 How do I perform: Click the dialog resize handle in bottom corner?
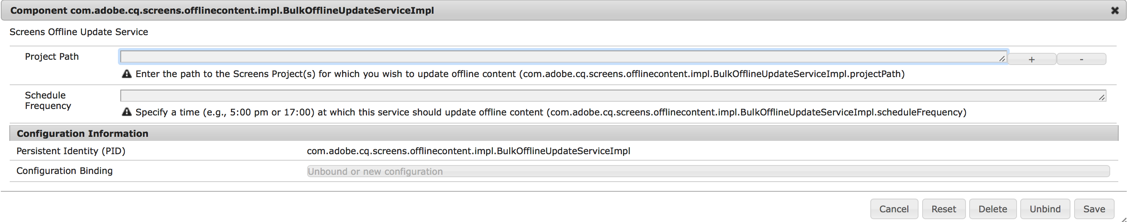[1124, 220]
